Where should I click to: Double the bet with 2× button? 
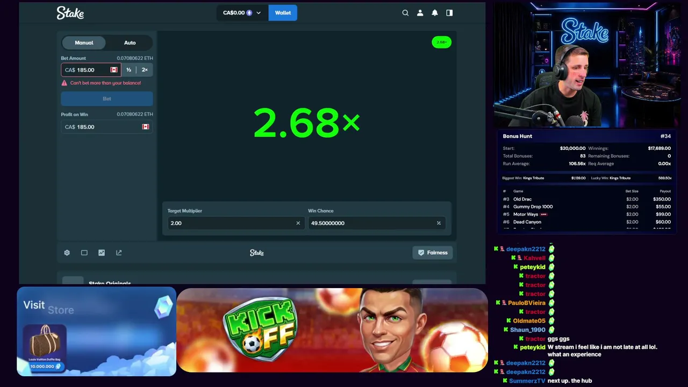[145, 70]
